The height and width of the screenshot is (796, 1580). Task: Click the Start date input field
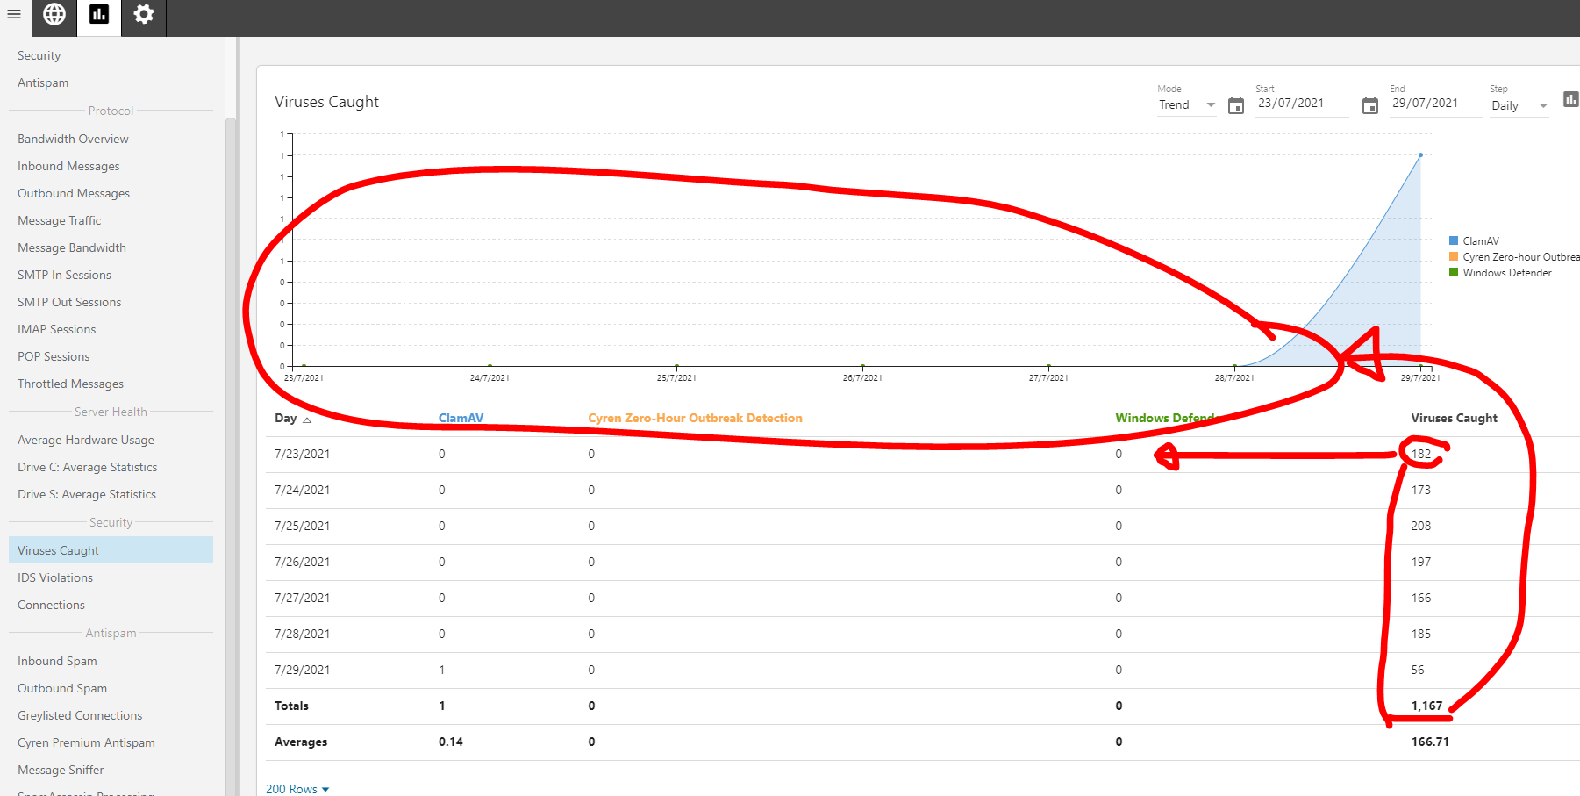(1300, 104)
